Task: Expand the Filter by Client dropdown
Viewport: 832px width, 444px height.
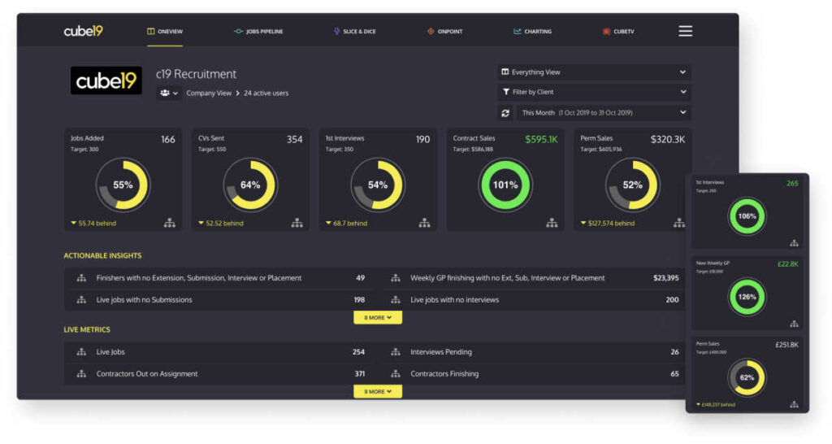Action: [x=594, y=92]
